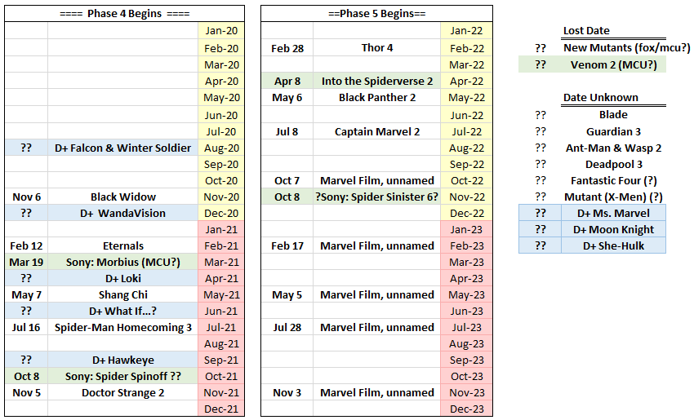Viewport: 694px width, 420px height.
Task: Select the Phase 5 Begins header cell
Action: click(x=376, y=14)
